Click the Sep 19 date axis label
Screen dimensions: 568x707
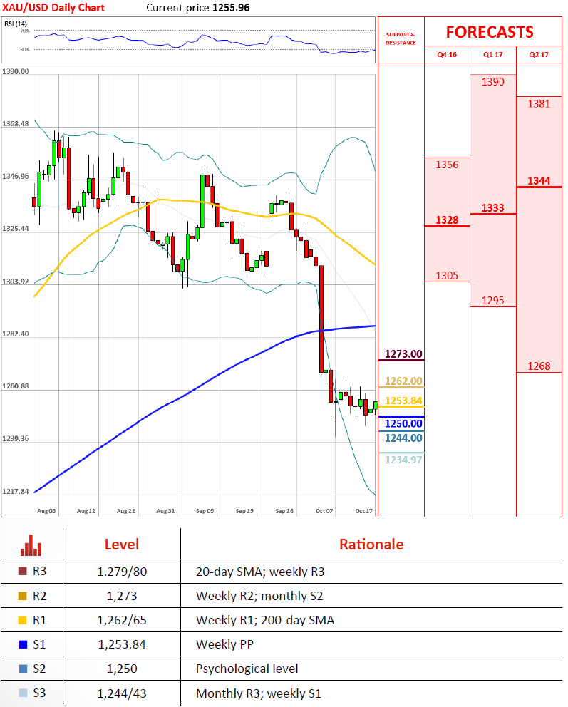click(x=244, y=511)
